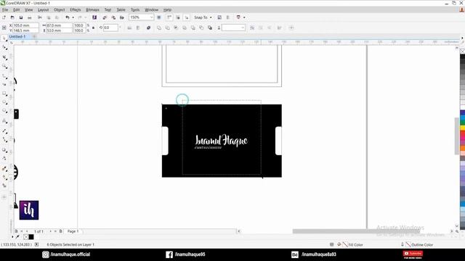Click the Undo arrow icon

coord(68,17)
